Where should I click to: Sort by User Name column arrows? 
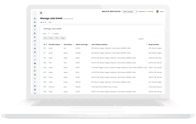(73, 44)
